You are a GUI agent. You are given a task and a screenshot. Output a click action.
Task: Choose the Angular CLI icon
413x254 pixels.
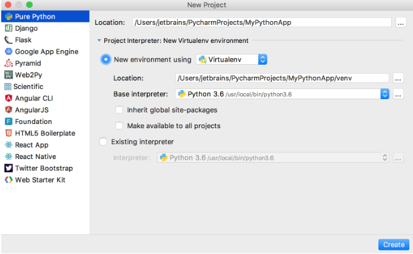8,98
